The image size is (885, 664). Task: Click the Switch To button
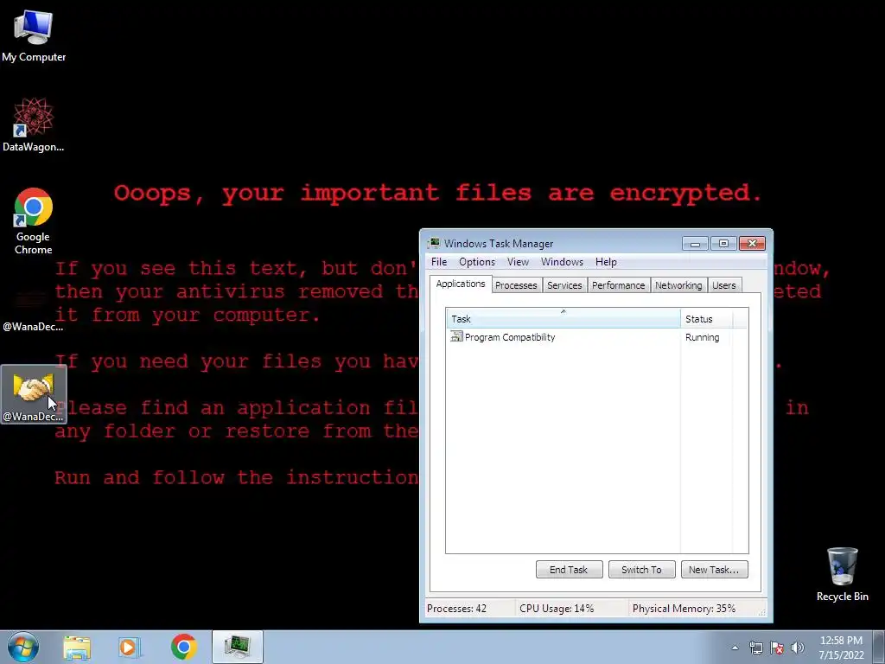point(642,570)
